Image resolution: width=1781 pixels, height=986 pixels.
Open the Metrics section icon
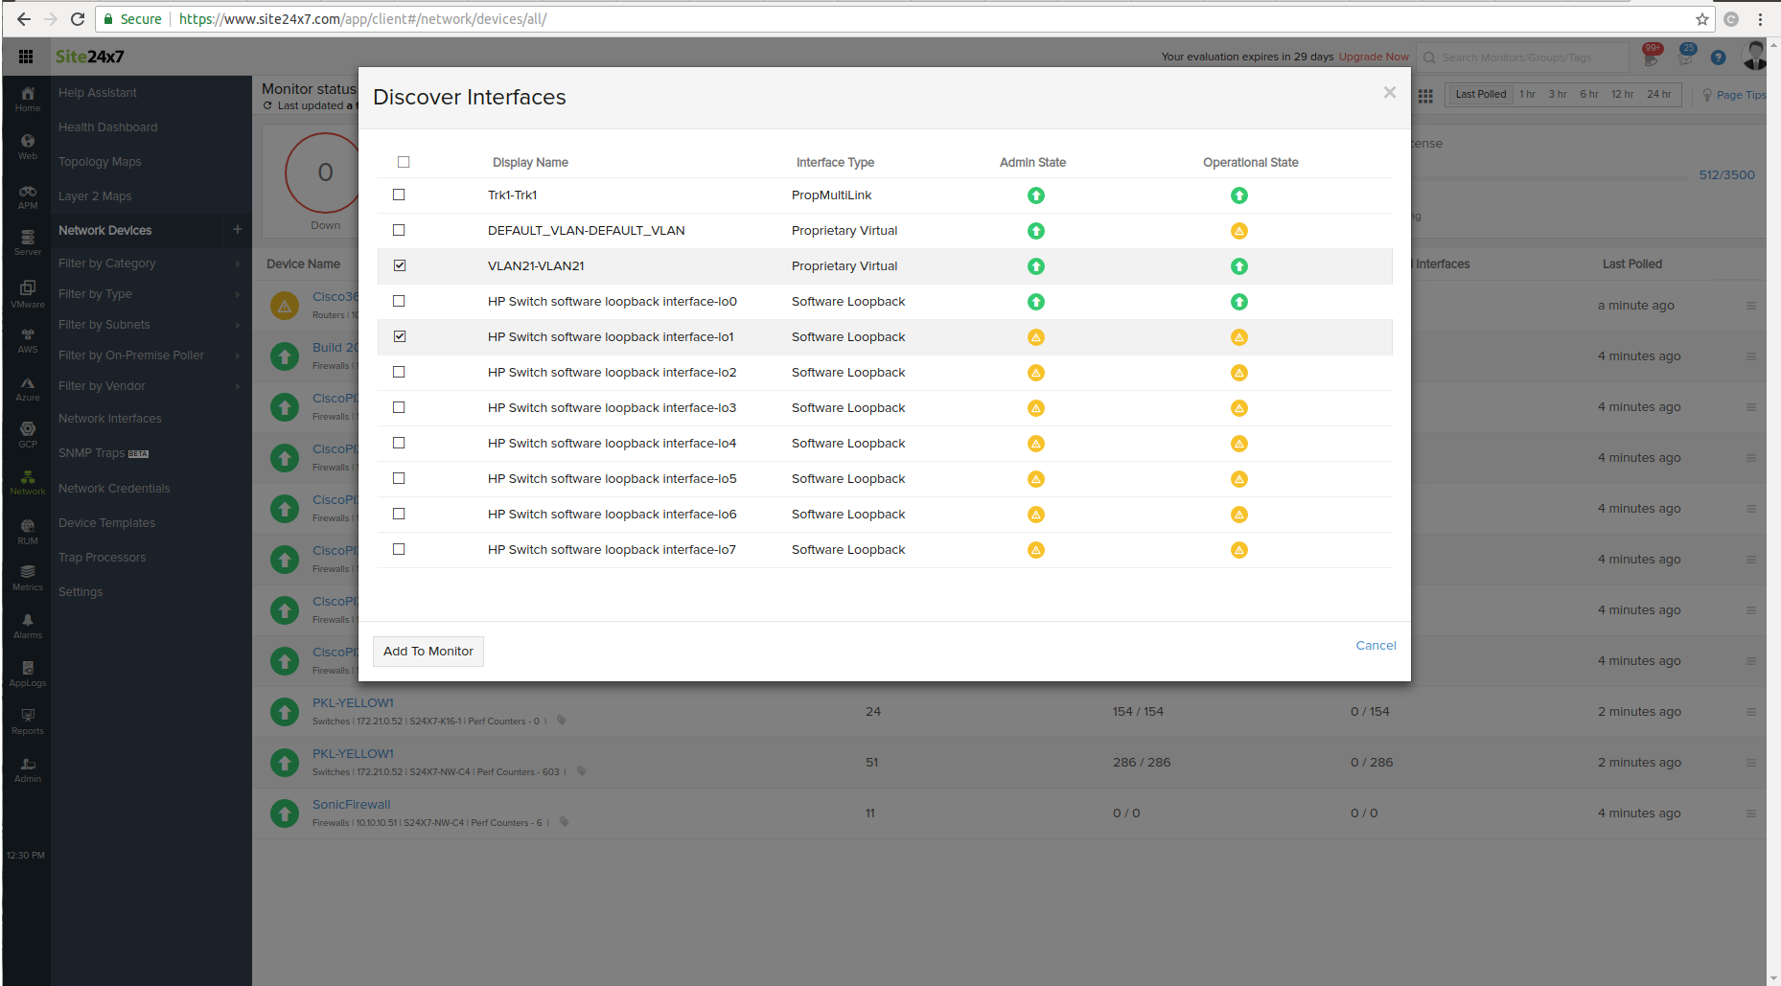[28, 578]
